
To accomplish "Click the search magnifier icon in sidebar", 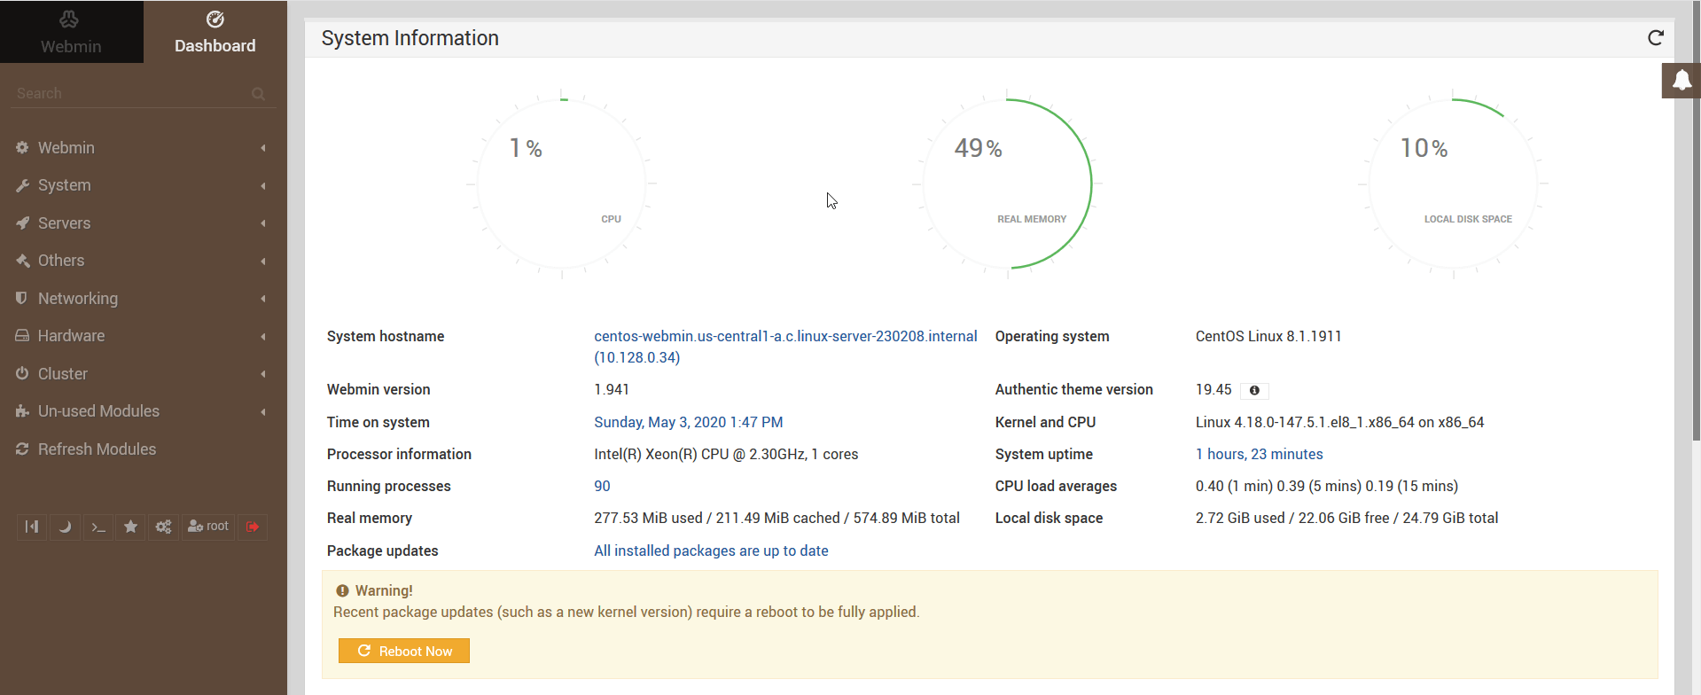I will click(x=258, y=93).
